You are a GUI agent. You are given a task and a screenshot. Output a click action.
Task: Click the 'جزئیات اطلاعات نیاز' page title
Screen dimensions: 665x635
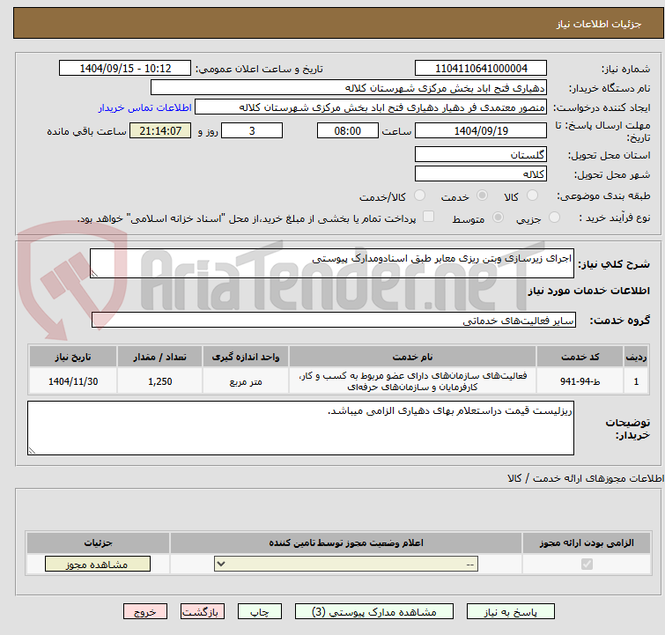(599, 24)
